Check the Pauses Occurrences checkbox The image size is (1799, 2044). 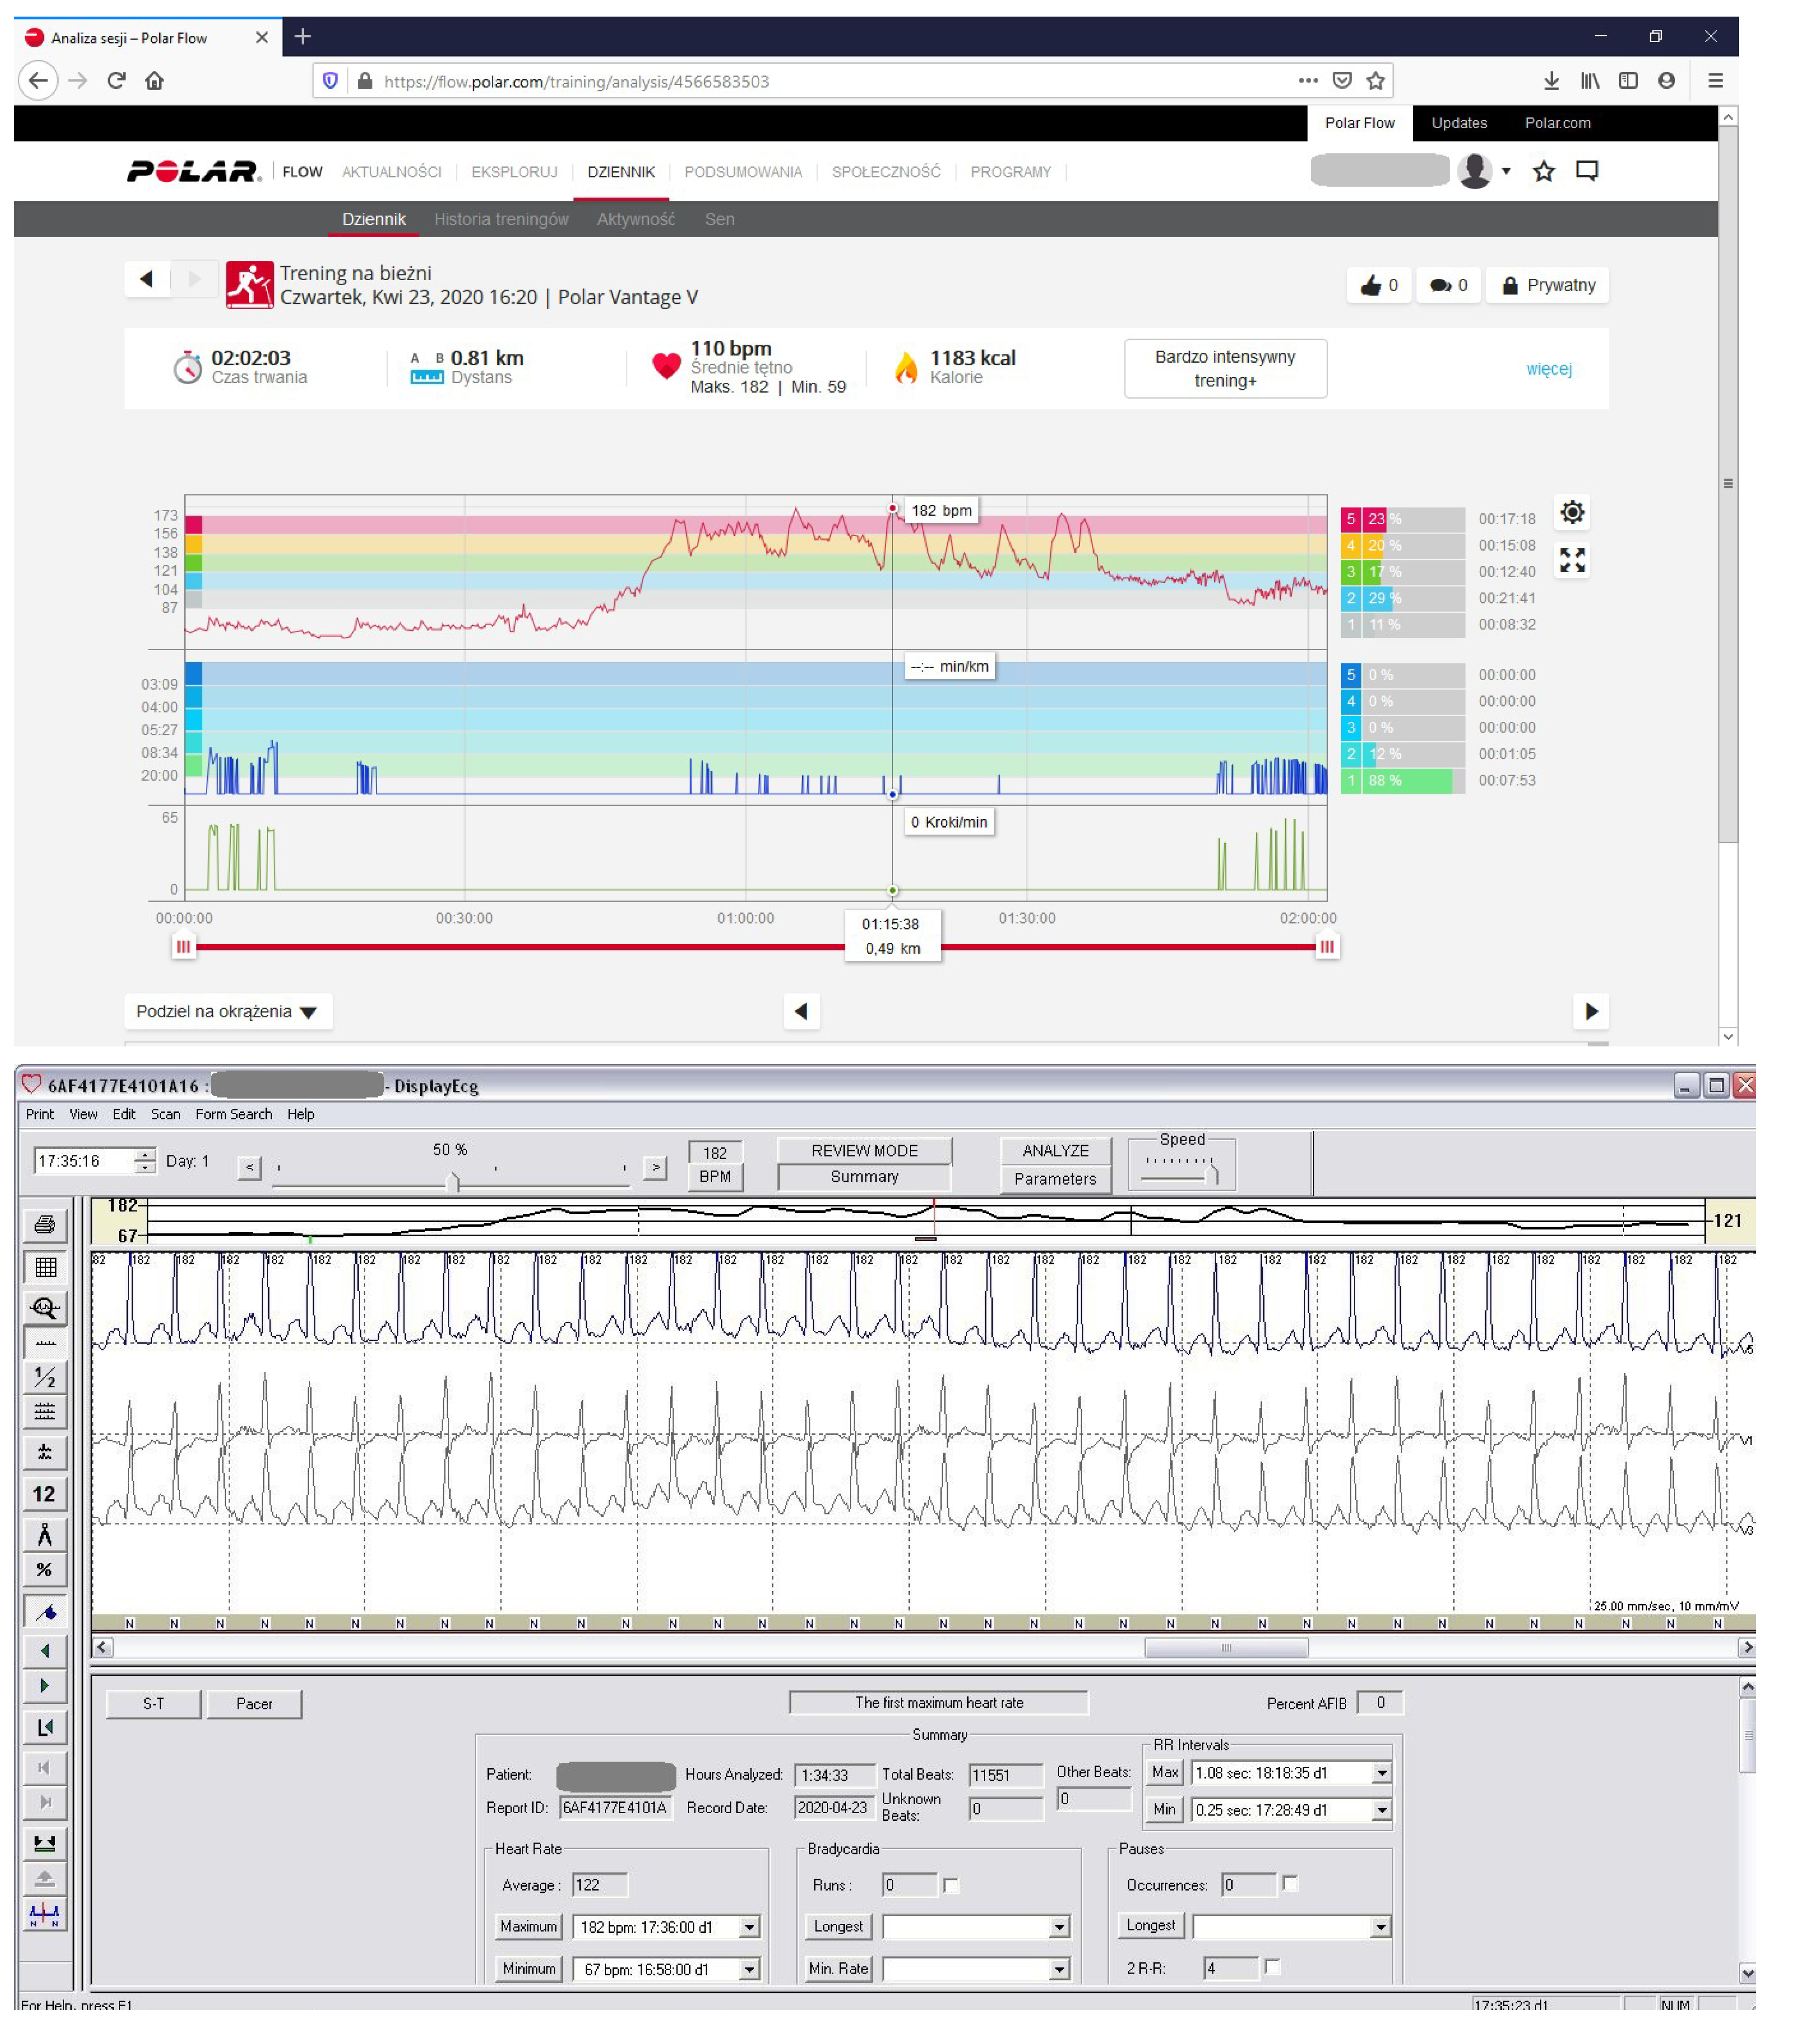coord(1290,1884)
